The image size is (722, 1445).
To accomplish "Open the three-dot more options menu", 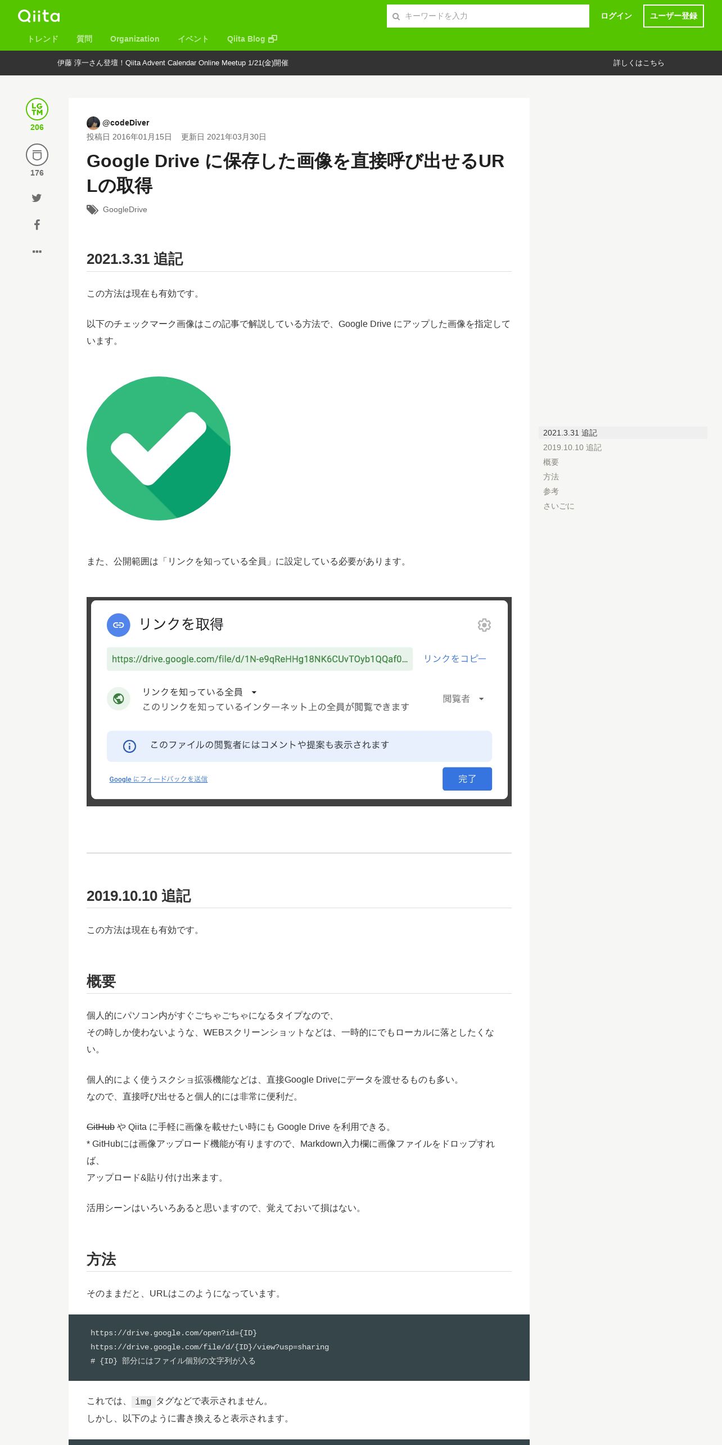I will (37, 252).
